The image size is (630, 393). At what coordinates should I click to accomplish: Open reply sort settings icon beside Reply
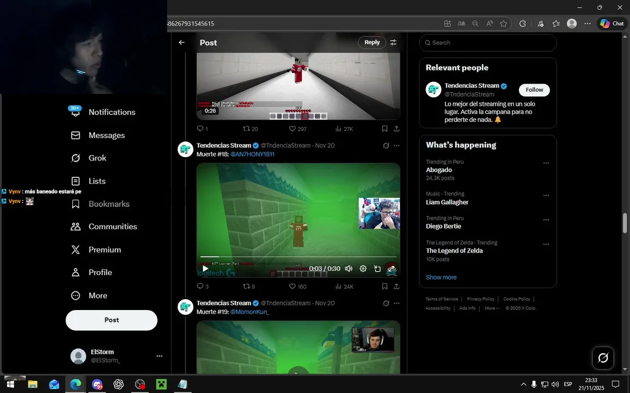coord(393,43)
